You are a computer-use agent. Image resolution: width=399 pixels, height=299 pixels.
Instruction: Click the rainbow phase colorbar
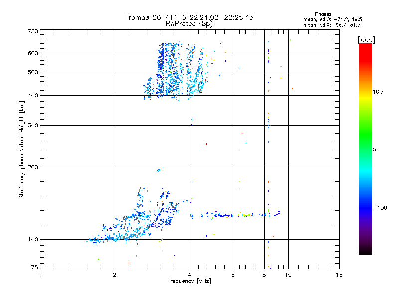(365, 149)
